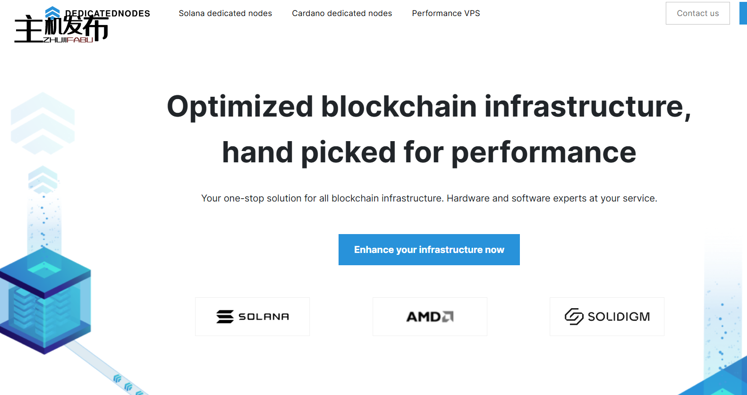Viewport: 747px width, 395px height.
Task: Click the Solana brand logo card
Action: pos(252,316)
